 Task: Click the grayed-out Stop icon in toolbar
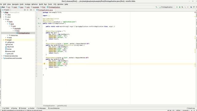click(x=188, y=7)
